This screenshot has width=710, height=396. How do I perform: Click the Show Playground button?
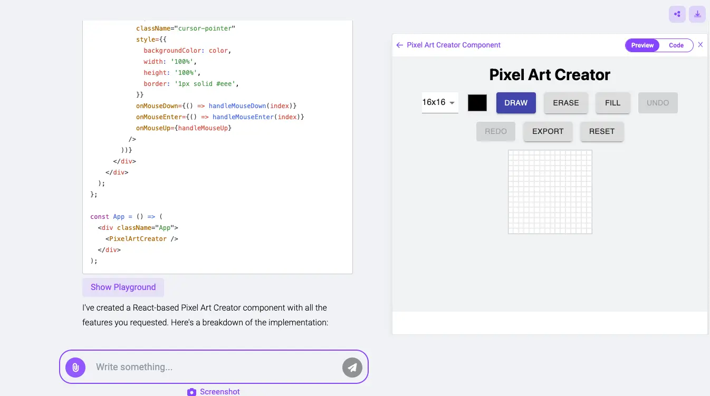click(123, 287)
